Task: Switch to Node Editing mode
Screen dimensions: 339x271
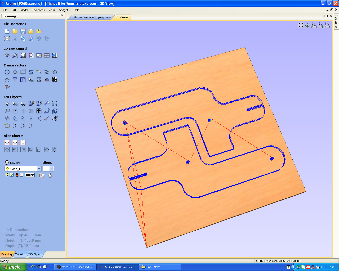Action: (15, 103)
